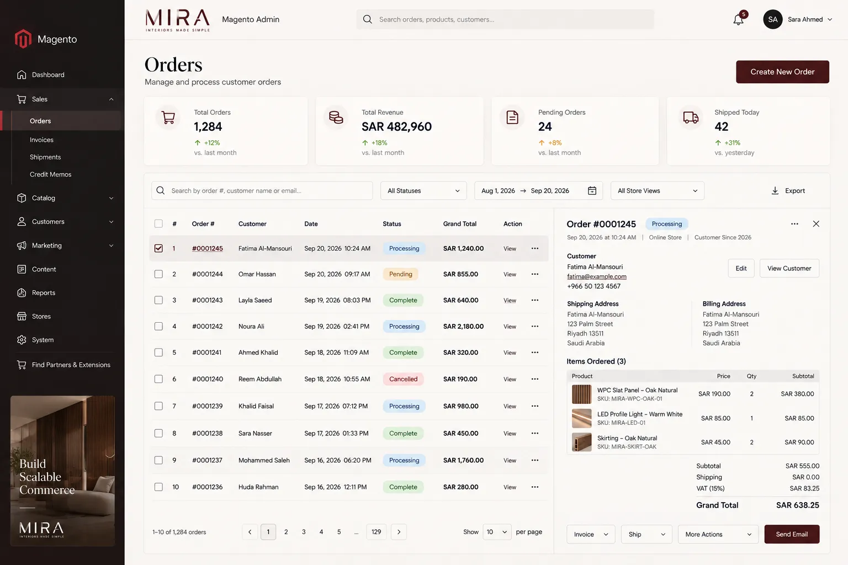Collapse the Sales menu in sidebar
This screenshot has height=565, width=848.
tap(111, 99)
